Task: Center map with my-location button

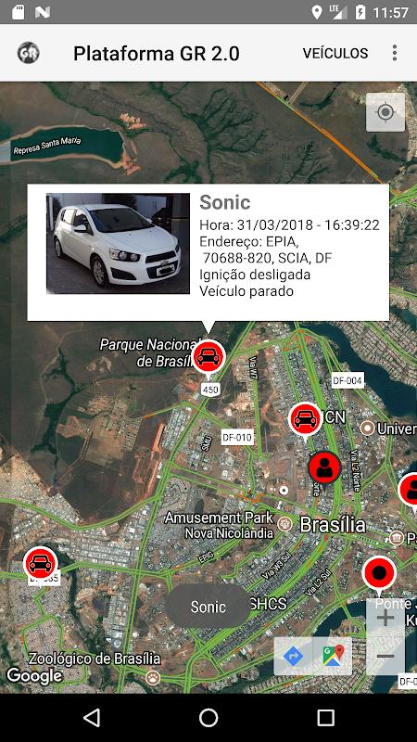Action: (x=385, y=112)
